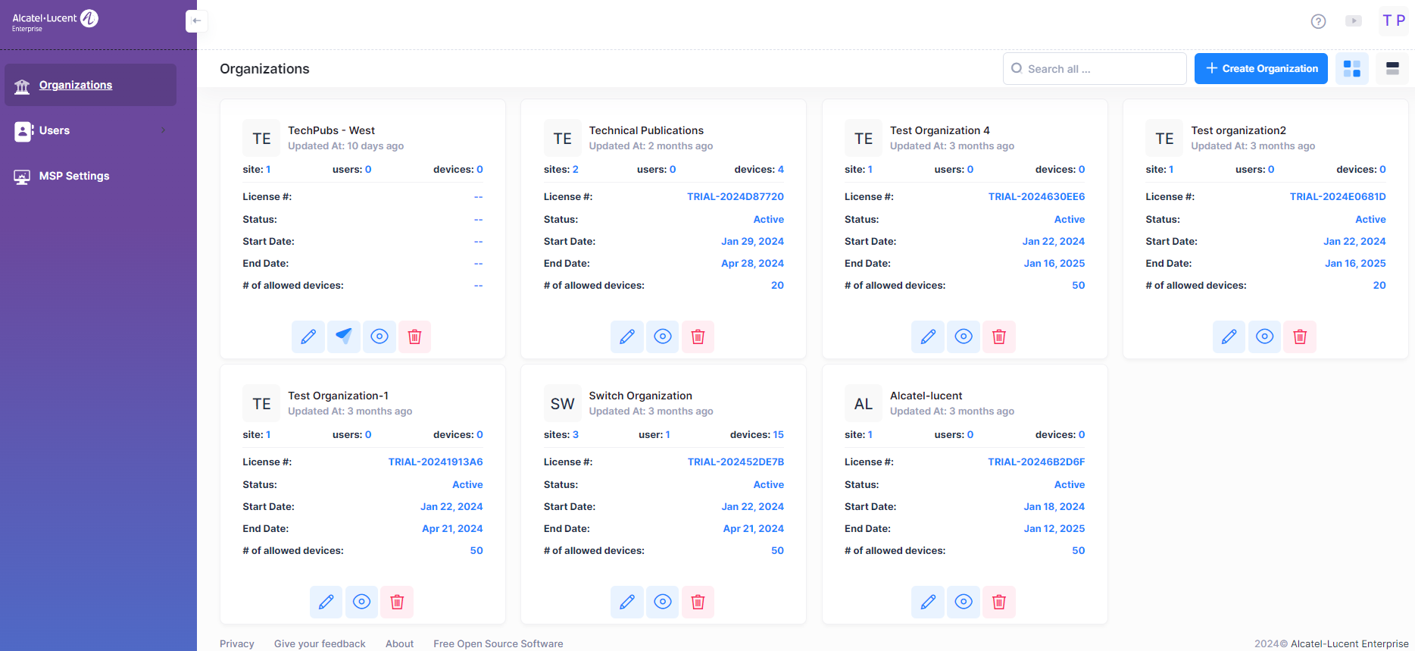Click the Switch Organization card title
Screen dimensions: 1415x651
coord(641,396)
